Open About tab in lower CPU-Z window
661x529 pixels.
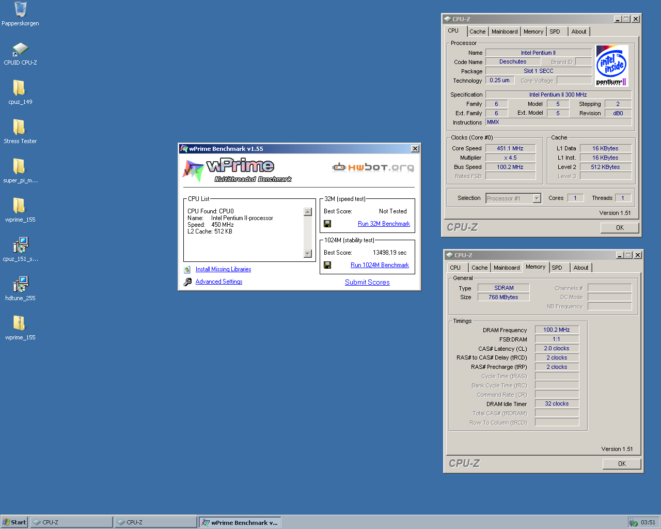(581, 268)
